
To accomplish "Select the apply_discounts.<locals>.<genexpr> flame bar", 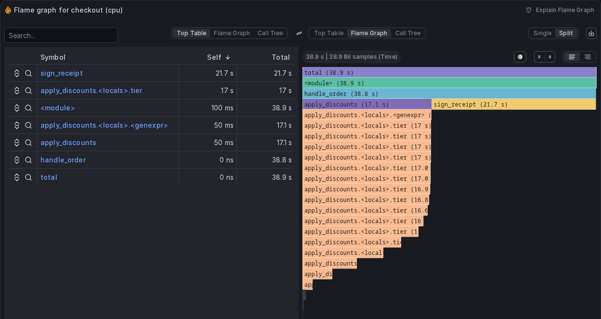I will click(367, 115).
